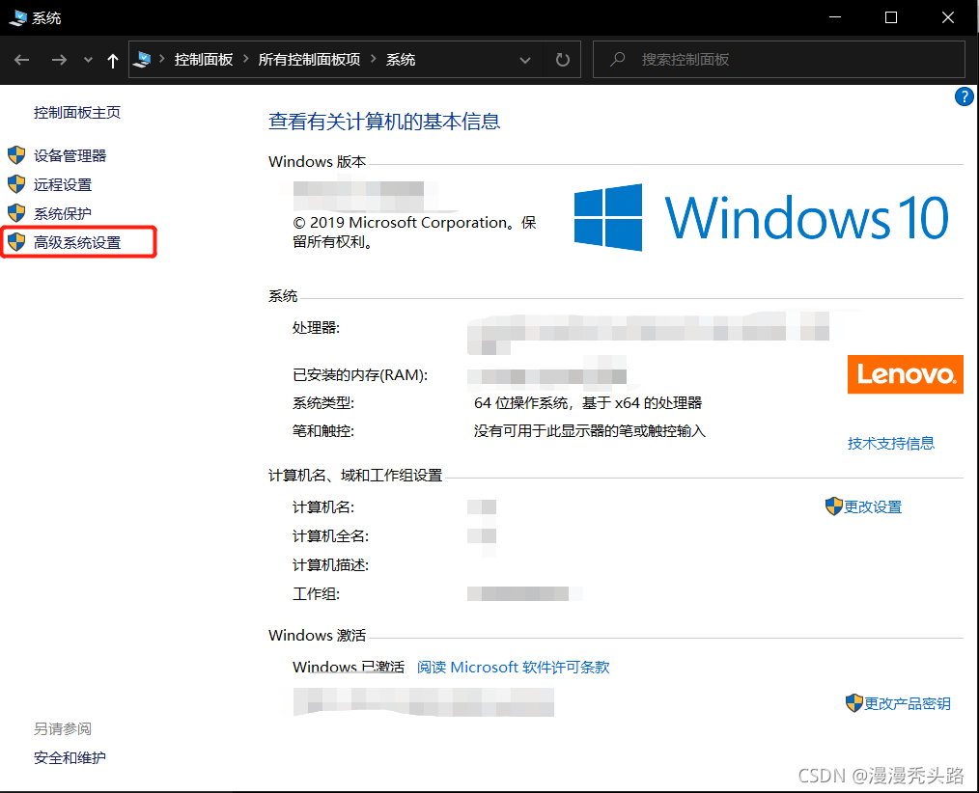
Task: Go forward with the right arrow
Action: 59,60
